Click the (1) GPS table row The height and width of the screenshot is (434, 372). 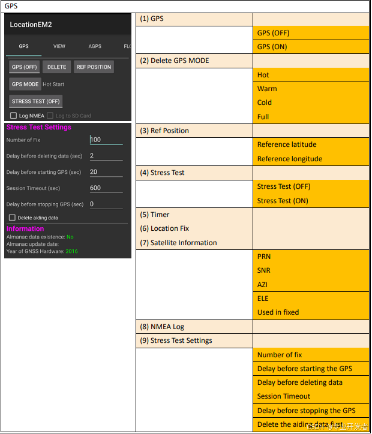click(194, 19)
